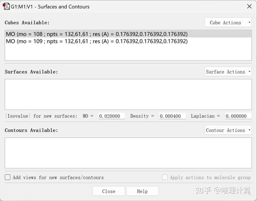Click the Laplacian isovalue input field
This screenshot has height=201, width=257.
click(x=238, y=116)
